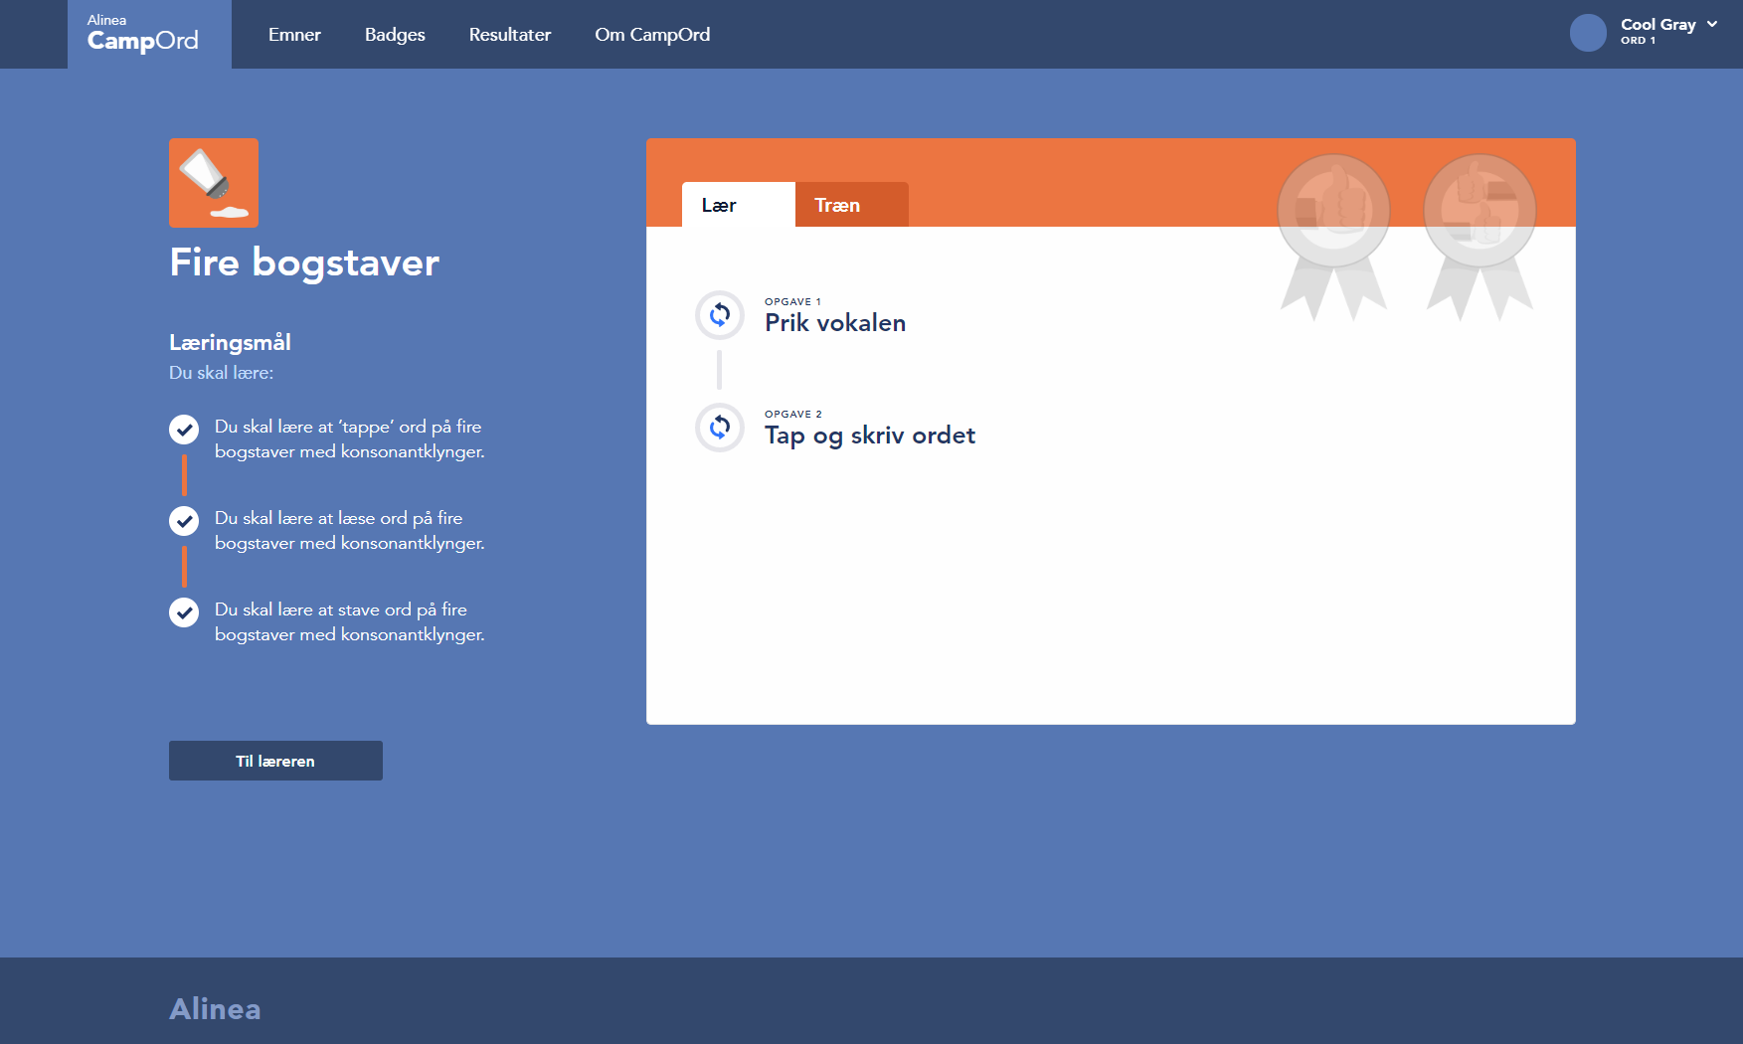Click checkmark for 'stave ord' learning goal
This screenshot has height=1044, width=1743.
[184, 612]
